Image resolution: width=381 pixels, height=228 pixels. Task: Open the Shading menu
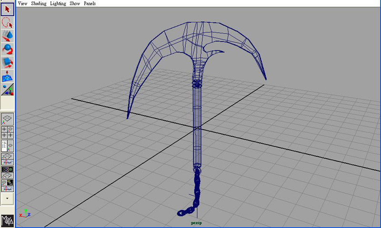point(39,3)
